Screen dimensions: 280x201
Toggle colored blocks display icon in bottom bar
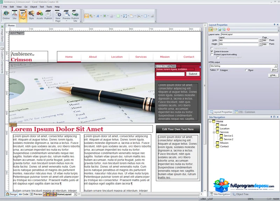(55, 194)
